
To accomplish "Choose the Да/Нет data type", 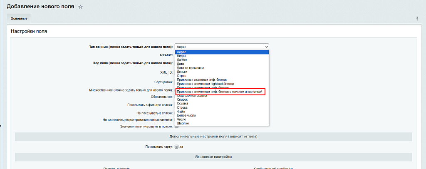I will pos(182,60).
